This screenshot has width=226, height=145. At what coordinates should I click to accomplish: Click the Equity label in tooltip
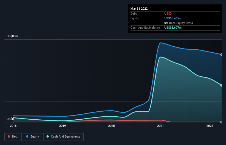(x=135, y=18)
